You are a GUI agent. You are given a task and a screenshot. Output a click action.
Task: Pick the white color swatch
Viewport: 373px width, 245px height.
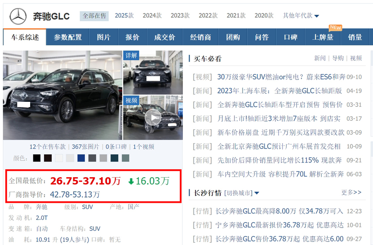59,158
